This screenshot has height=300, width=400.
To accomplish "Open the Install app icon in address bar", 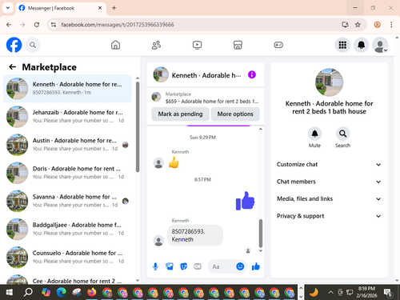I will point(346,25).
